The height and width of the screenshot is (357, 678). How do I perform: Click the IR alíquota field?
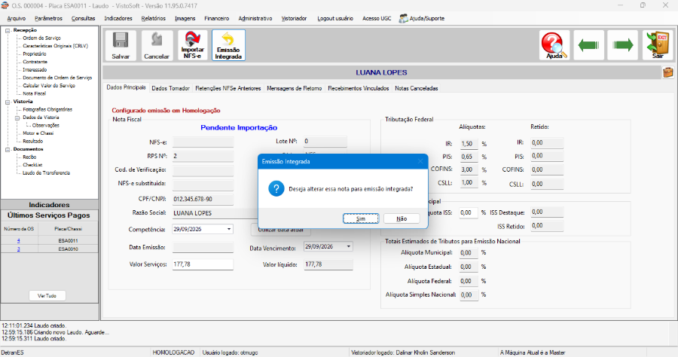[469, 144]
